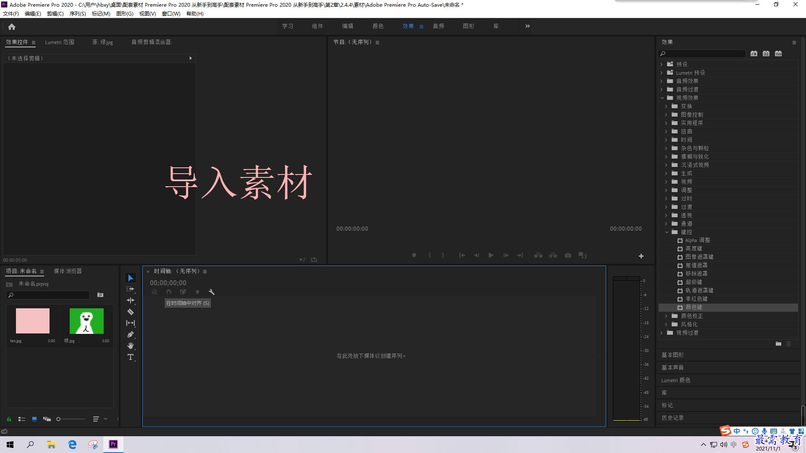Click the Extract button

(x=553, y=255)
